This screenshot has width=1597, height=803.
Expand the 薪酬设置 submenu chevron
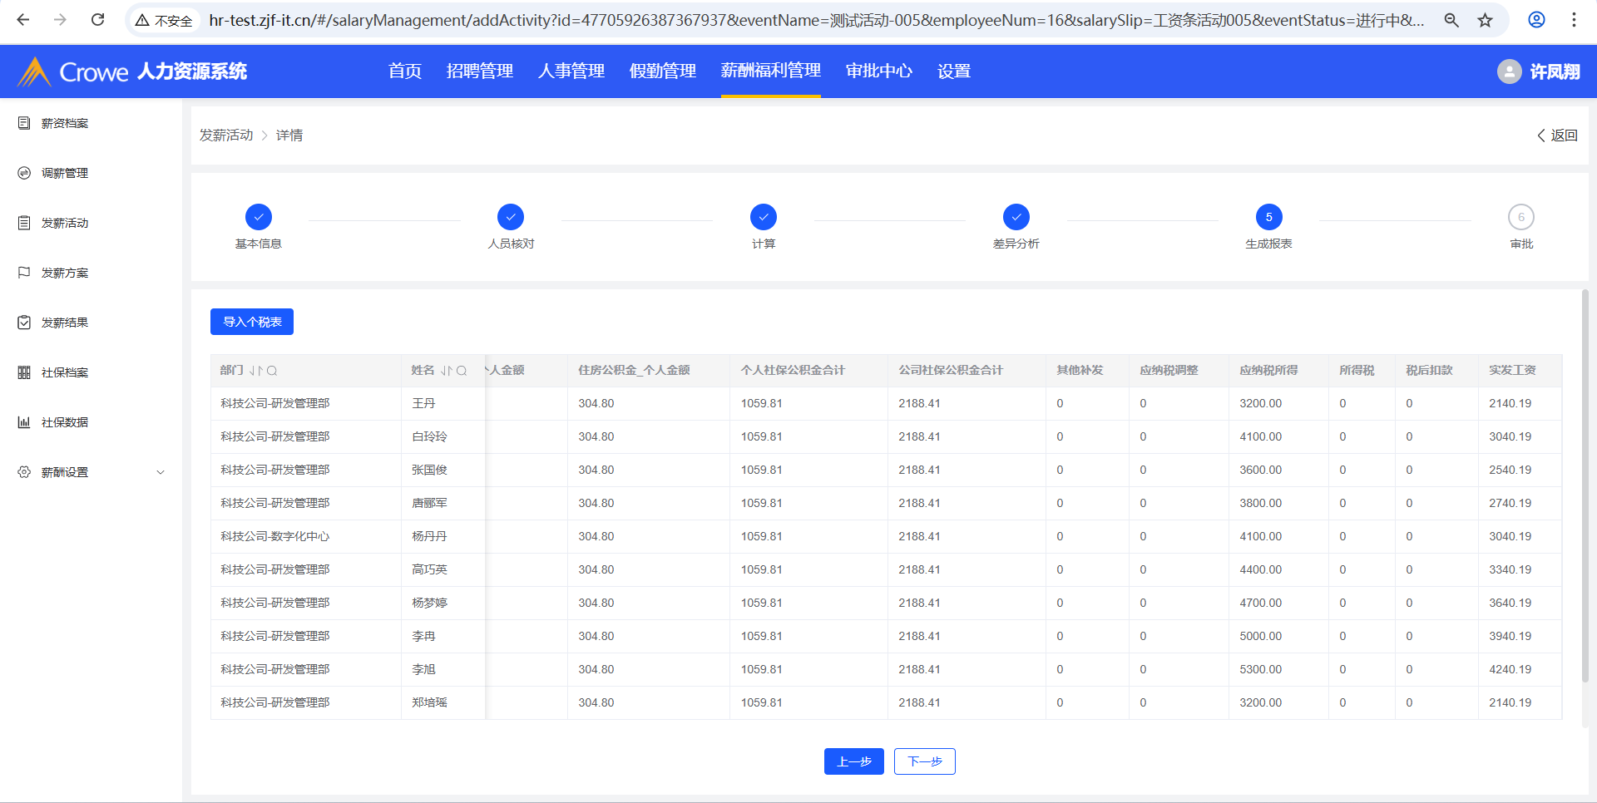(161, 472)
